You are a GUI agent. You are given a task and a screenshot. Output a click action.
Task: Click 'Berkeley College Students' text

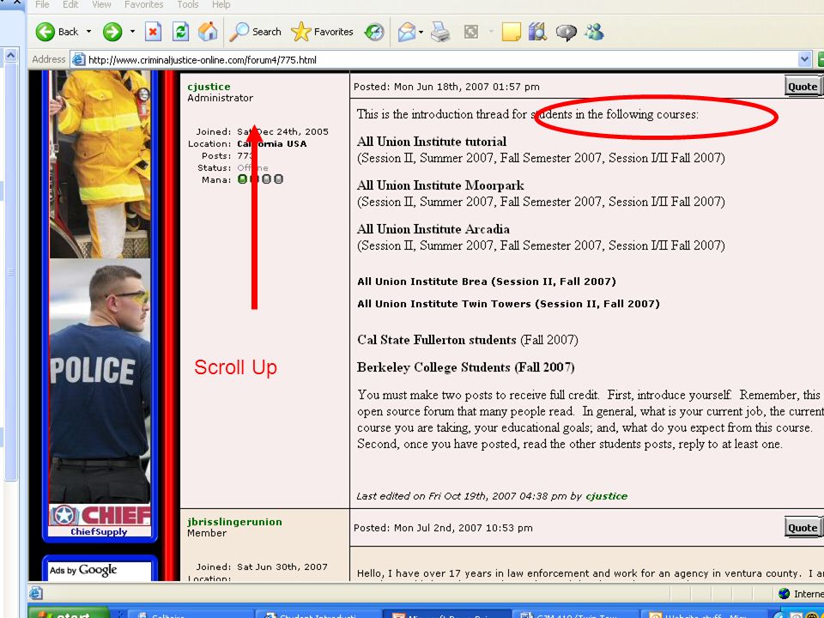pyautogui.click(x=434, y=367)
